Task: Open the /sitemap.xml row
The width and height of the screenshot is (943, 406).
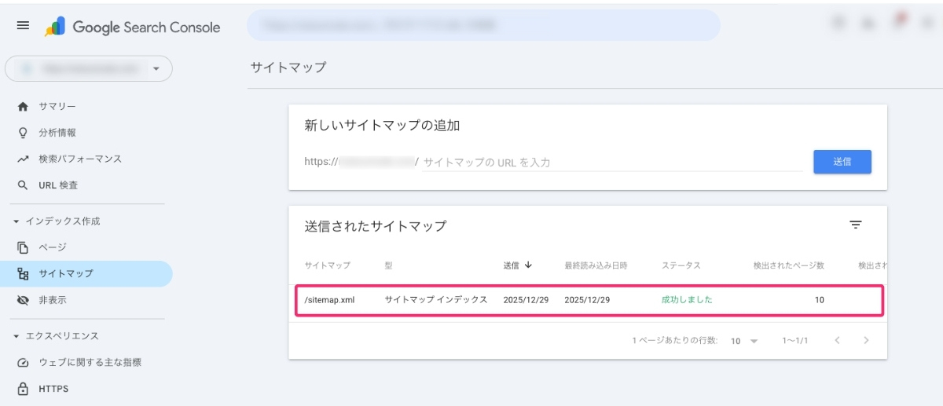Action: pyautogui.click(x=589, y=300)
